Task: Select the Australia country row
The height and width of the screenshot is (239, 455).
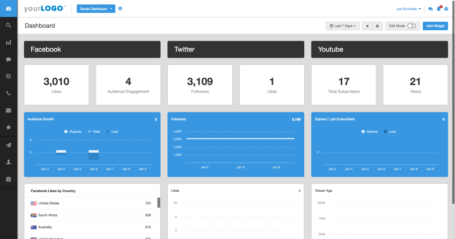Action: click(x=91, y=227)
